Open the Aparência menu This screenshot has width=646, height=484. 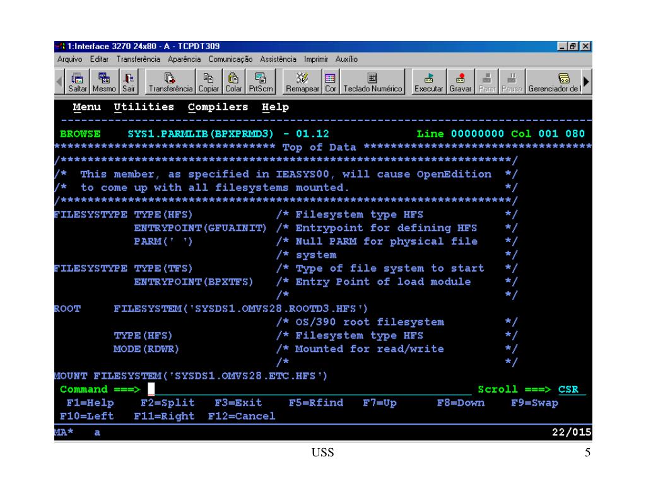click(x=184, y=59)
